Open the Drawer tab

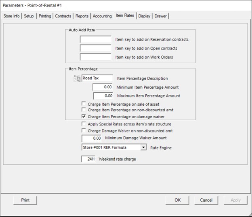[x=161, y=16]
